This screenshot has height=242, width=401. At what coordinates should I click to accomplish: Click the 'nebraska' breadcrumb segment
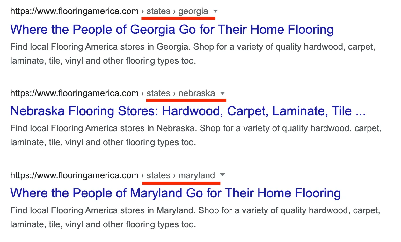click(197, 93)
